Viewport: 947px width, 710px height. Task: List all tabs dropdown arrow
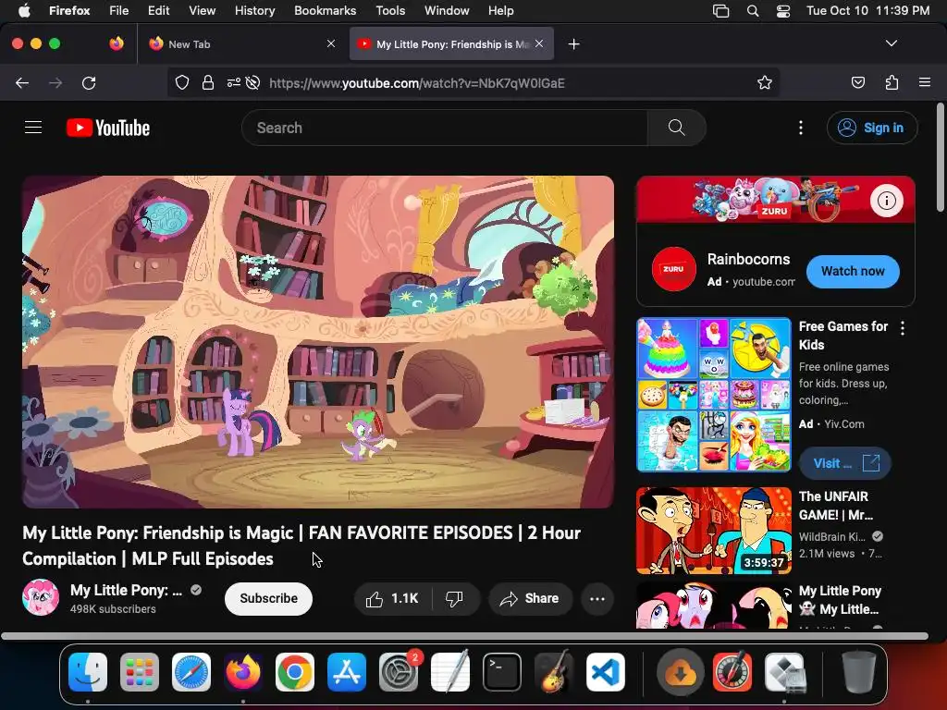(x=892, y=43)
